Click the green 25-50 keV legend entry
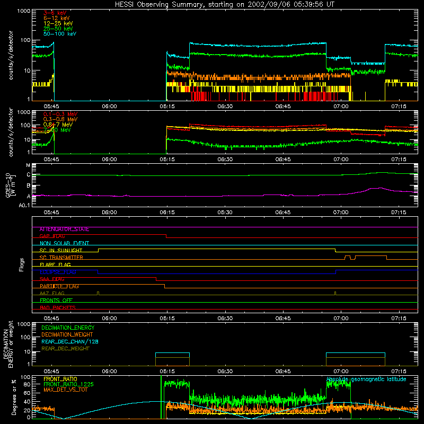The height and width of the screenshot is (424, 424). [x=58, y=29]
